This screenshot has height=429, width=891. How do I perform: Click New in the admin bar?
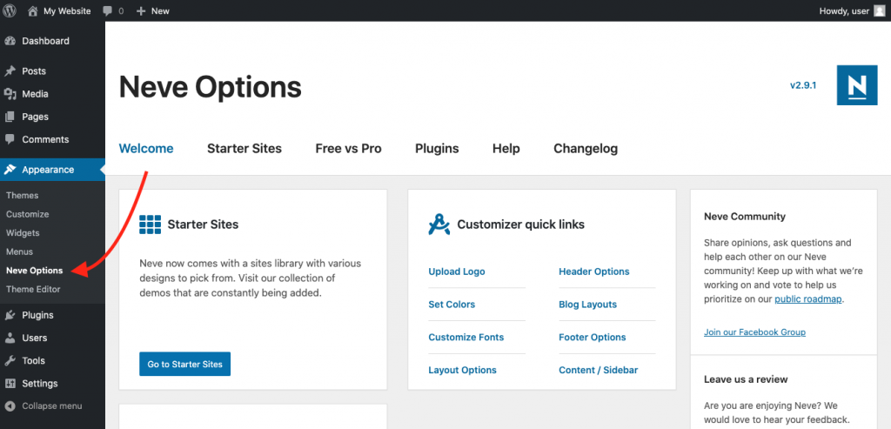[x=160, y=10]
